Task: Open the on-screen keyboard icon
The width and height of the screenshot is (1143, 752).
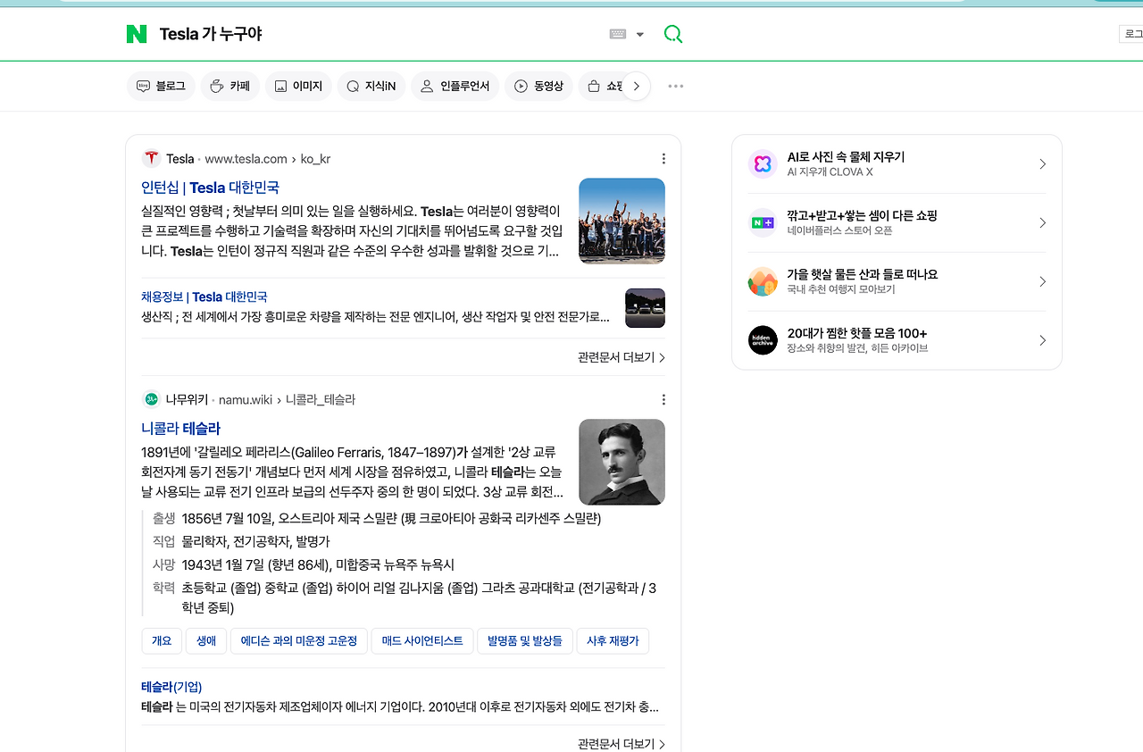Action: [619, 33]
